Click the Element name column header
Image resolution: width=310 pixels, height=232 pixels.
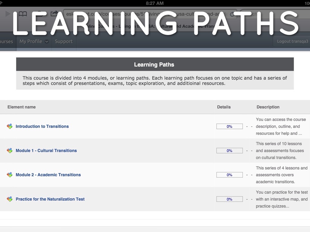pyautogui.click(x=21, y=107)
